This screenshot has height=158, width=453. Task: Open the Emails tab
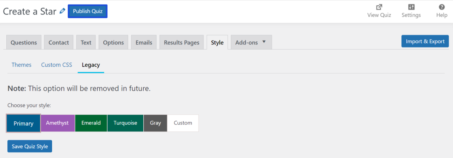144,42
